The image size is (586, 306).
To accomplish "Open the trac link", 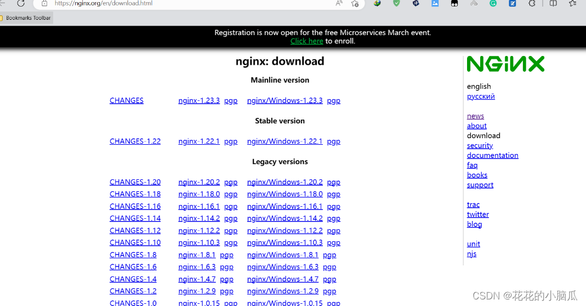I will (x=473, y=205).
